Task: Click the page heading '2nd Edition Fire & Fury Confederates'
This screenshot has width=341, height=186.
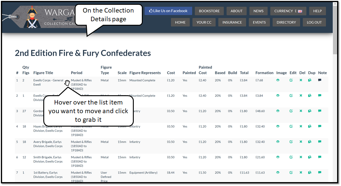Action: [83, 53]
